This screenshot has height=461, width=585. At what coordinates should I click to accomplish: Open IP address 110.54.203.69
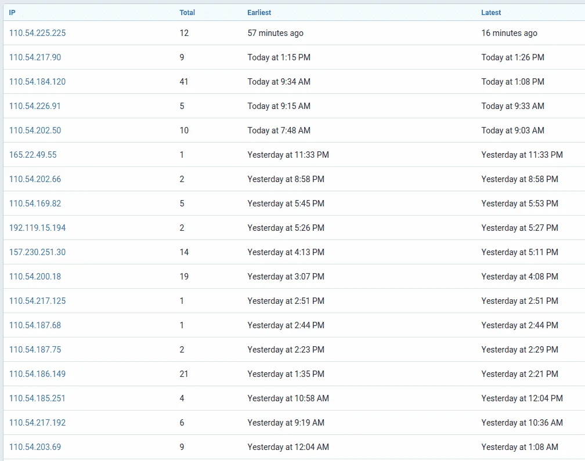pos(35,447)
